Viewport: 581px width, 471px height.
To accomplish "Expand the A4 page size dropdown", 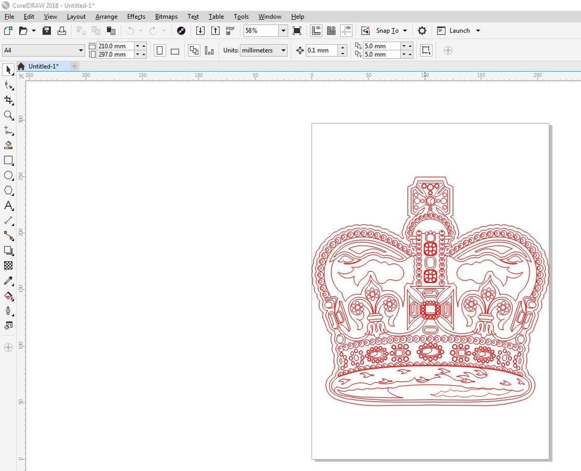I will coord(81,50).
